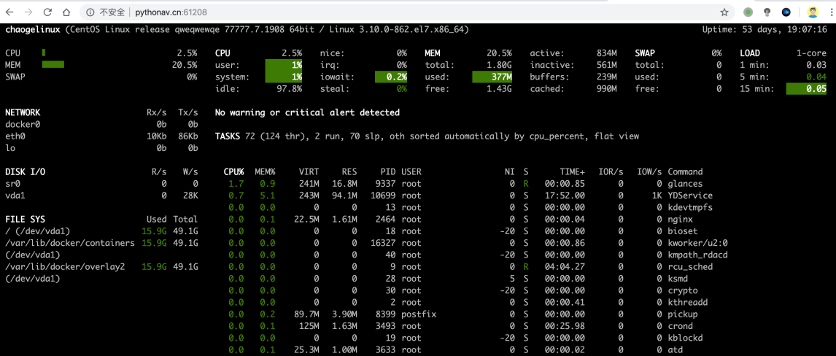Screen dimensions: 836x356
Task: Click the 17:52.00 TIME+ value
Action: click(565, 196)
